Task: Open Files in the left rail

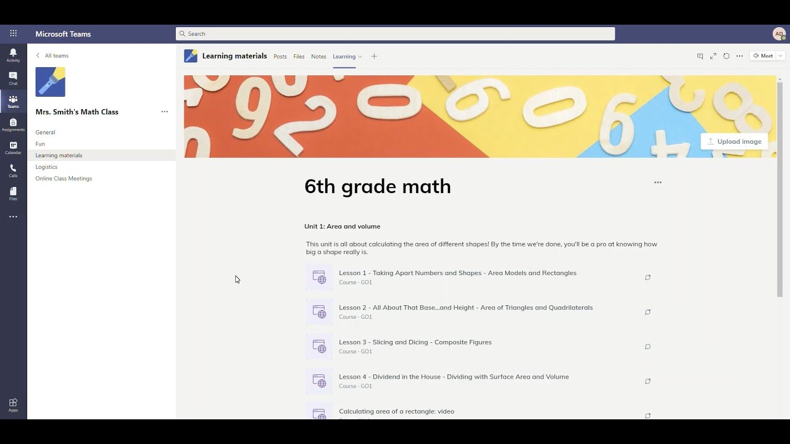Action: click(x=13, y=194)
